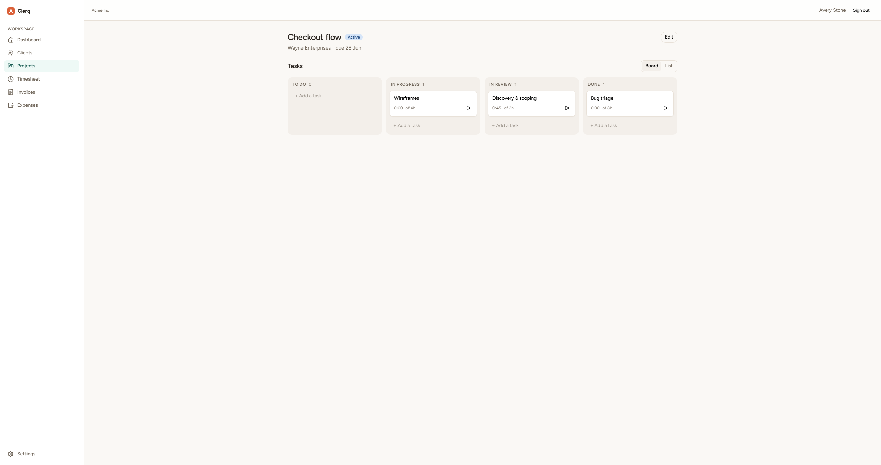
Task: Add a task in the Done column
Action: 604,126
